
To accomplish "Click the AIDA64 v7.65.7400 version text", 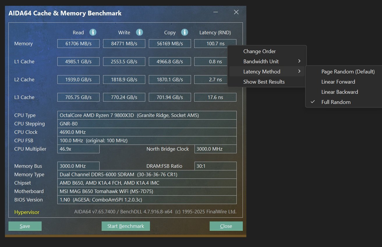I will (x=155, y=212).
